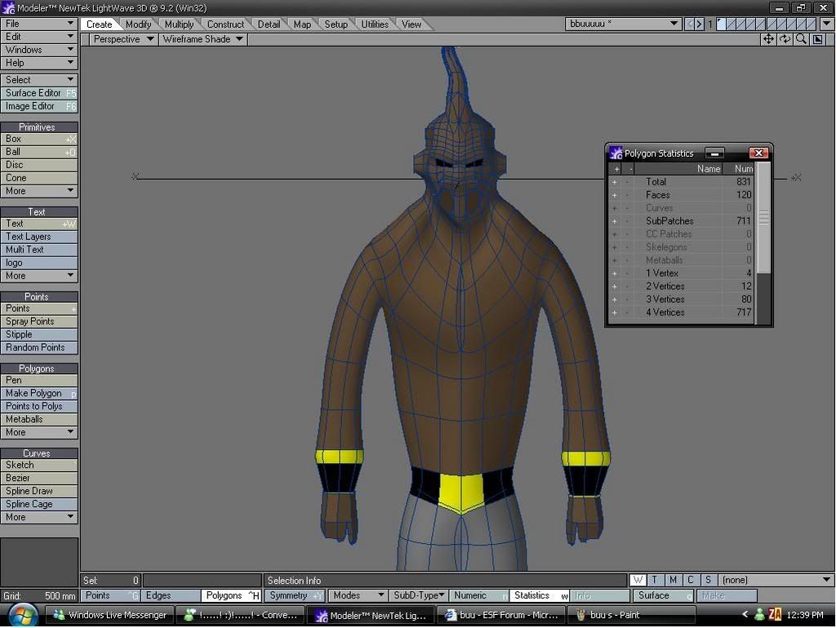Click the Box primitive button

(x=39, y=139)
